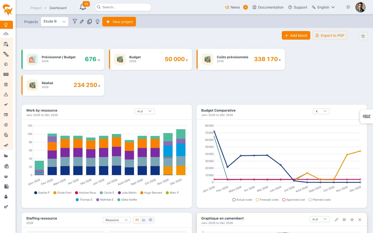Open settings sliders of Graphique en camembert

coord(344,220)
